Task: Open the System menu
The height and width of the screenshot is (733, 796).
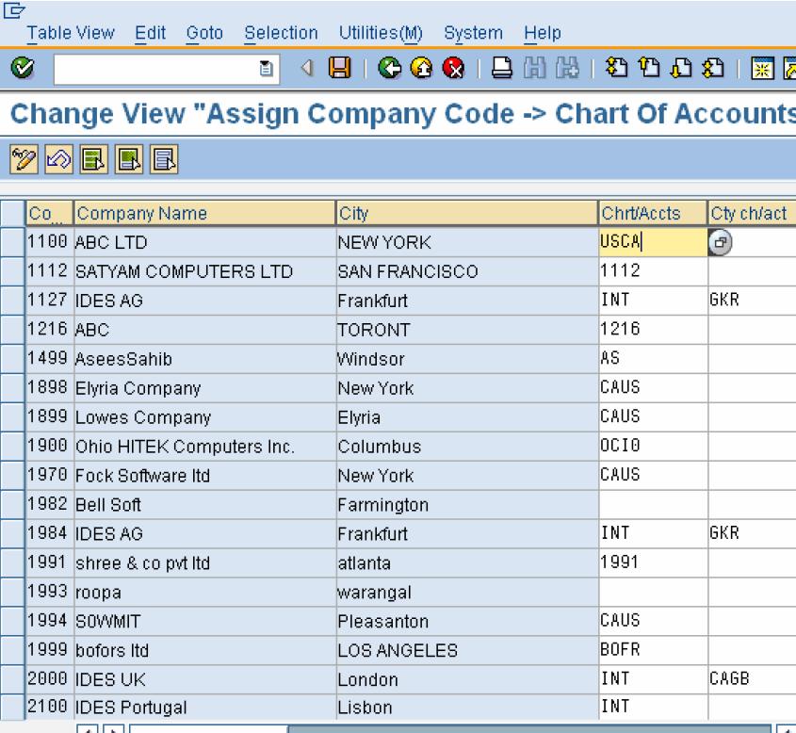Action: pos(473,33)
